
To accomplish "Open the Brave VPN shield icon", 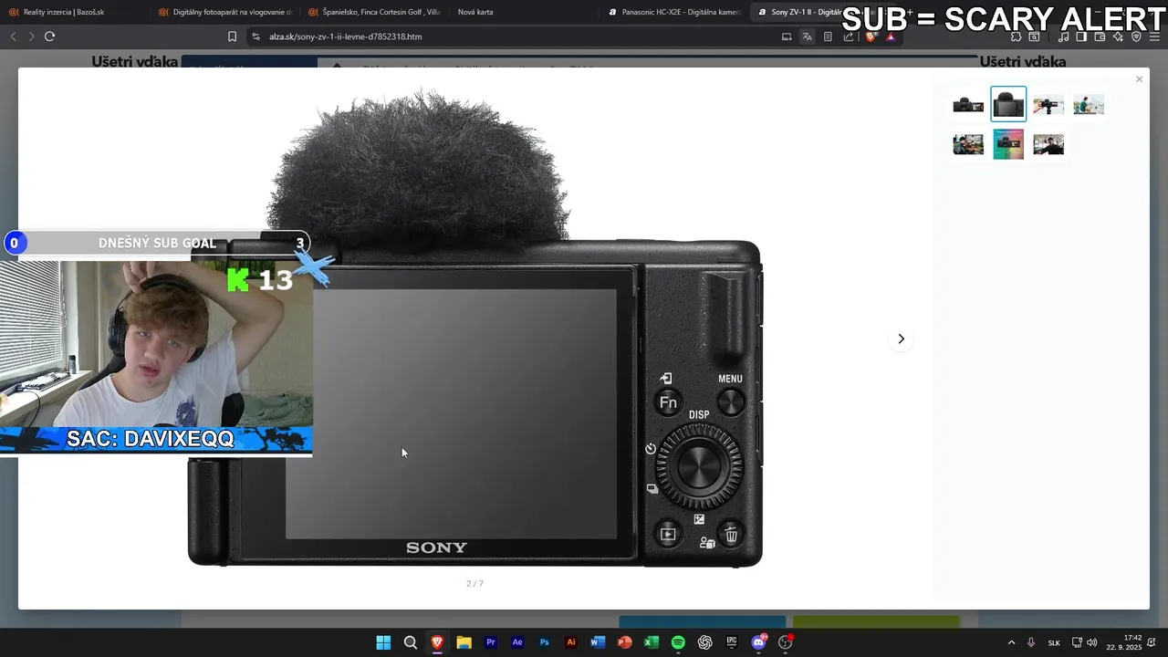I will 1136,36.
